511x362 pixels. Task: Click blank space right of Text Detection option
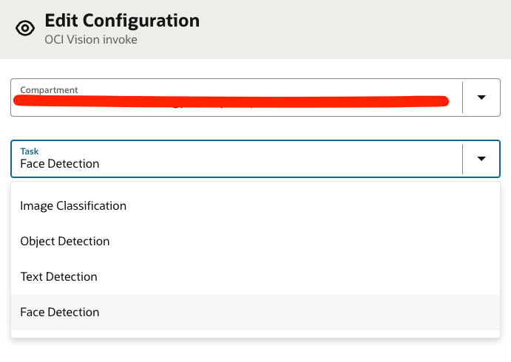click(296, 277)
